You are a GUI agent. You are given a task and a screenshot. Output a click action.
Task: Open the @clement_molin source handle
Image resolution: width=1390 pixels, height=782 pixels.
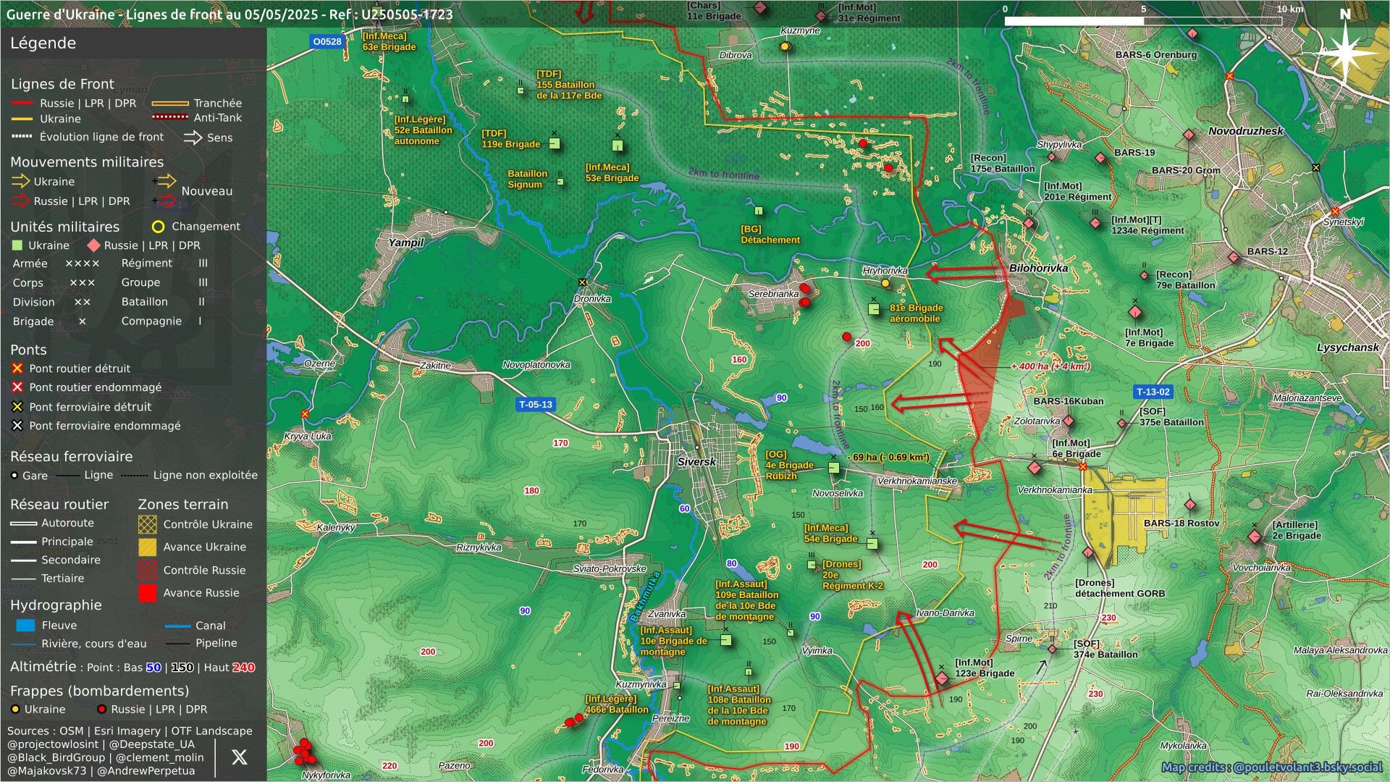coord(160,757)
